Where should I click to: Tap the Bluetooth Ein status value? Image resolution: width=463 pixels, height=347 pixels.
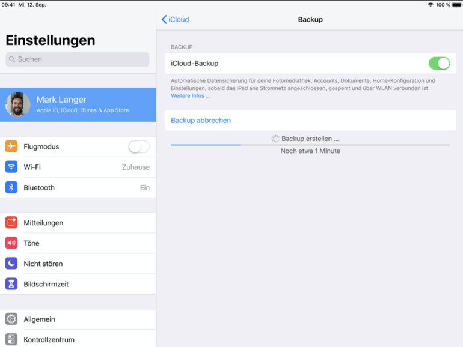point(145,188)
